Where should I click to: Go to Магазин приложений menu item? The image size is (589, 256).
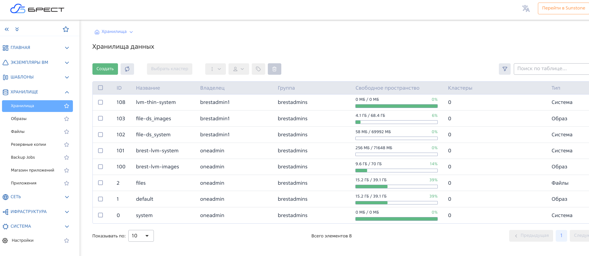[32, 170]
